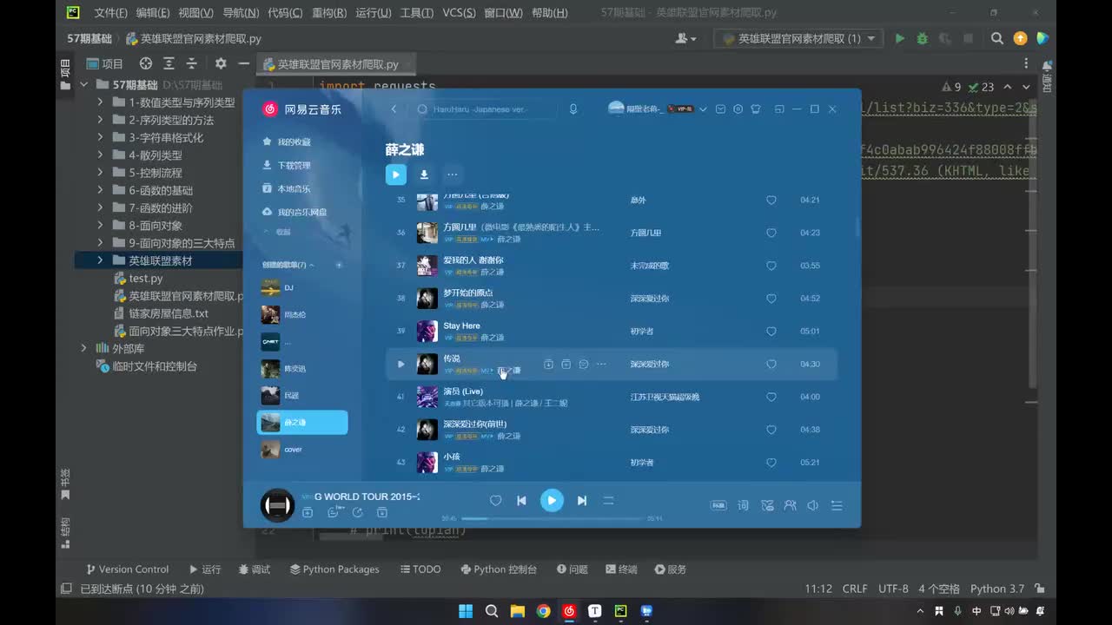The width and height of the screenshot is (1112, 625).
Task: Expand the 外部库 node
Action: [x=84, y=348]
